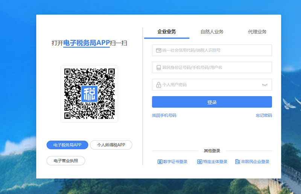Image resolution: width=301 pixels, height=194 pixels.
Task: Select the 电子税务局APP QR option
Action: [67, 145]
